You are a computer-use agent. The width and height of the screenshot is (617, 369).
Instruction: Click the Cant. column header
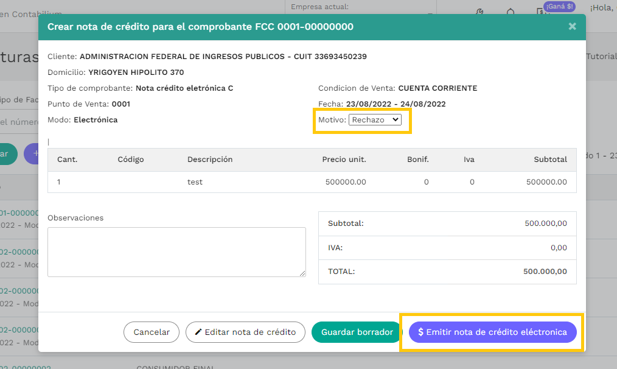click(68, 160)
